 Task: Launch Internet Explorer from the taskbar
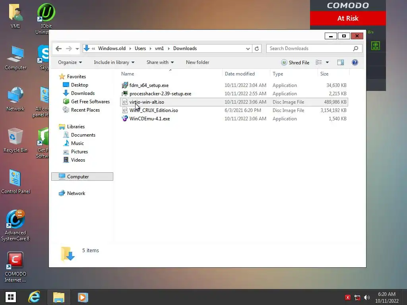(34, 297)
